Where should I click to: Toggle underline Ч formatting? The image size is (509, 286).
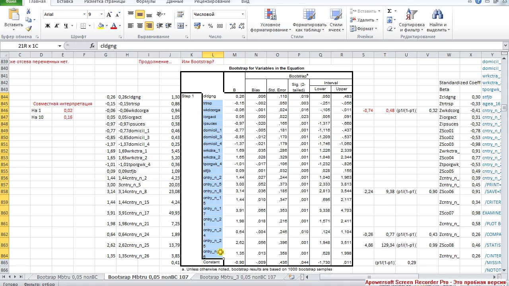(66, 26)
